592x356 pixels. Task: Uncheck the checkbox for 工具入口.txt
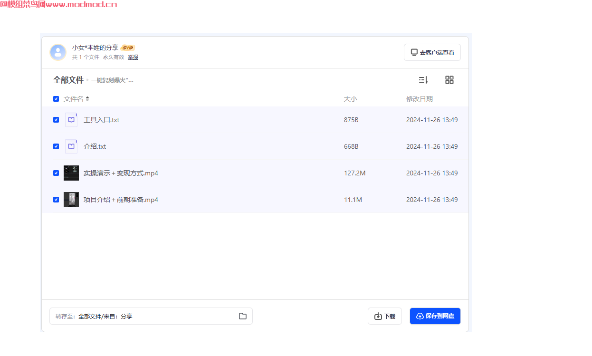[x=56, y=120]
